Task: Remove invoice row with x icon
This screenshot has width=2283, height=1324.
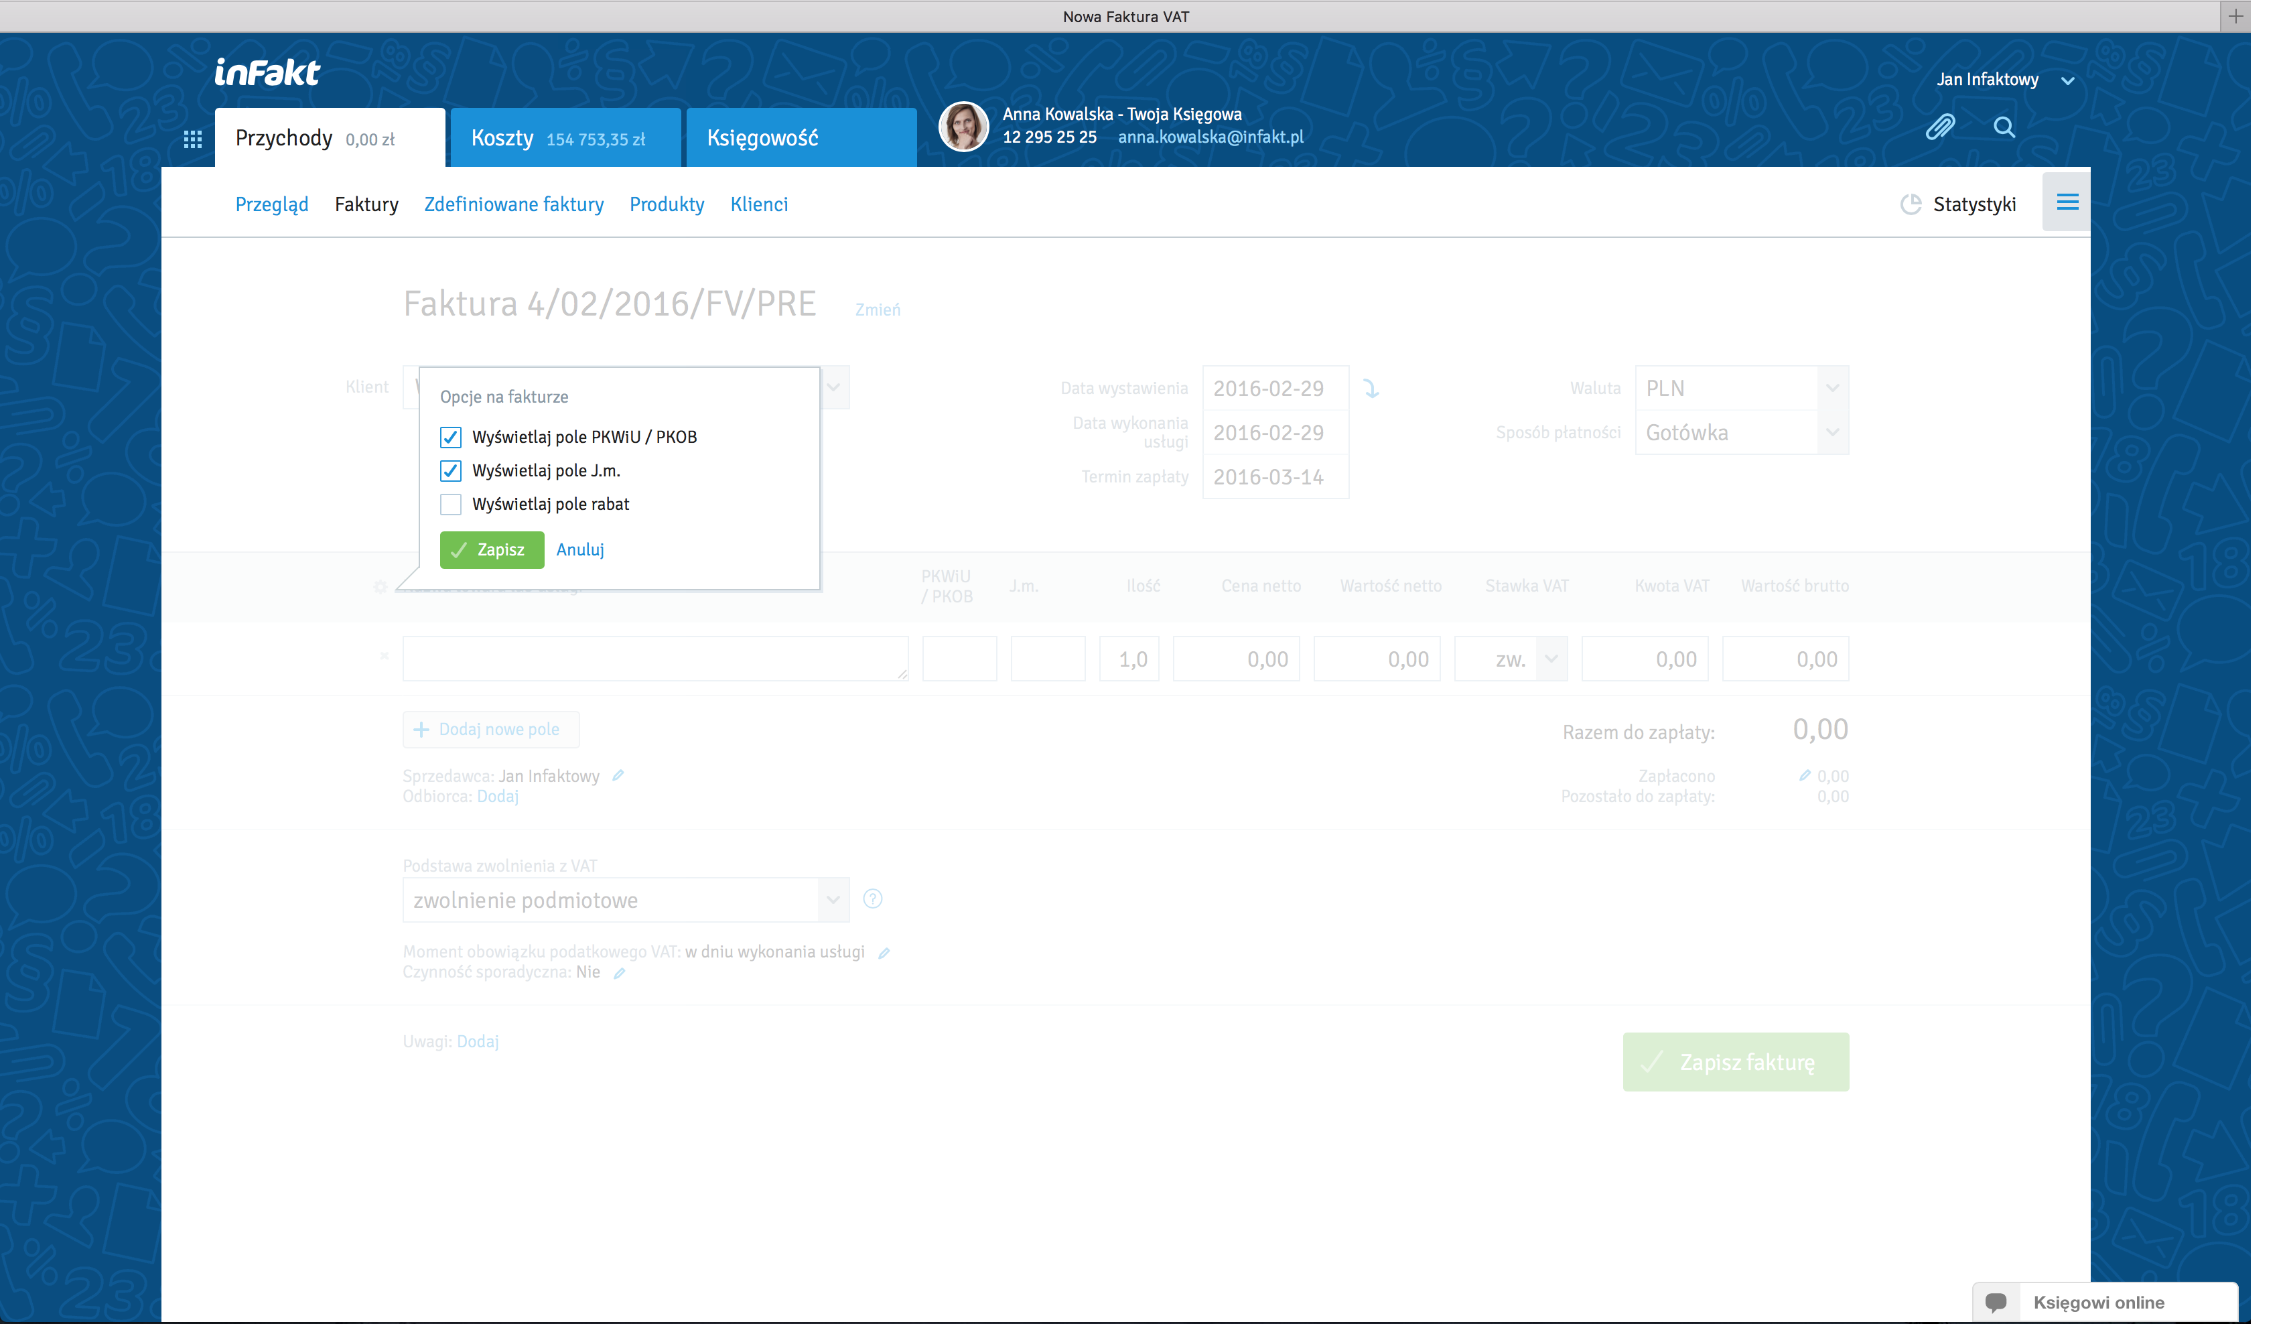Action: (x=384, y=655)
